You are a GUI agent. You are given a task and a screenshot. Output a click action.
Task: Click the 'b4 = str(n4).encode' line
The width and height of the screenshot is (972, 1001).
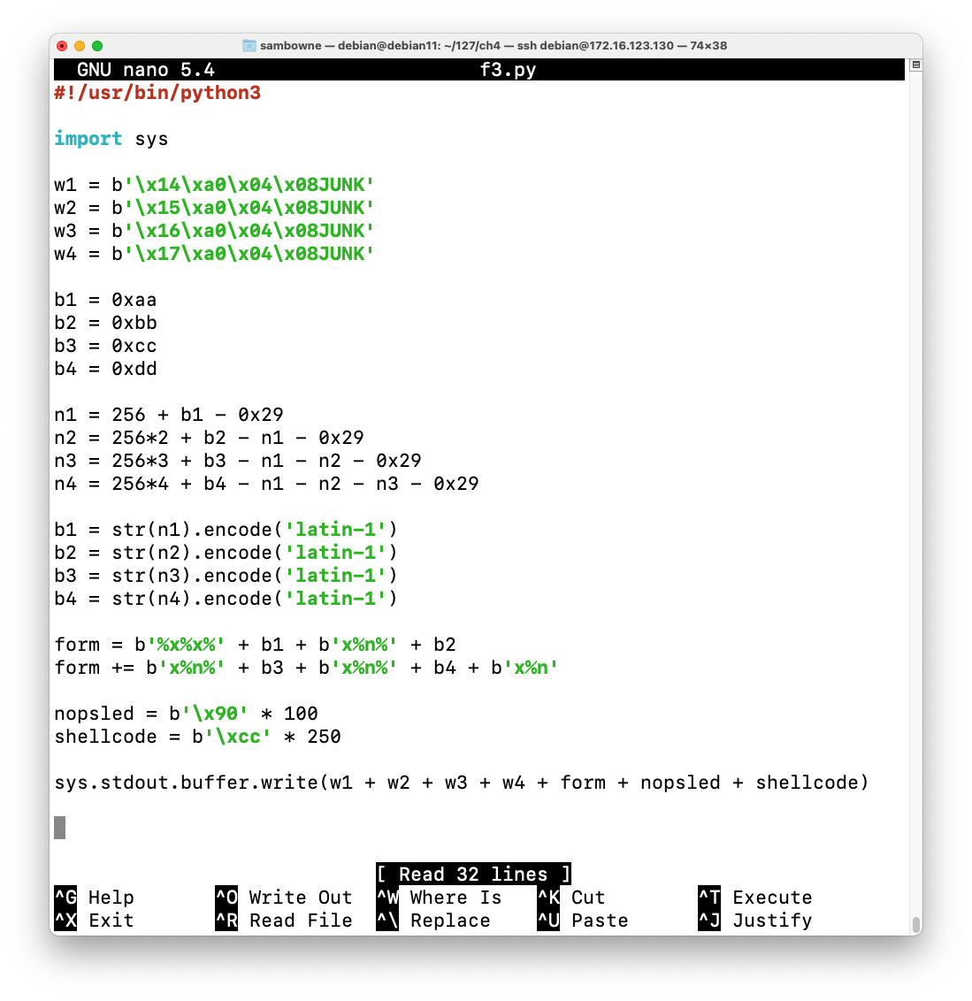pos(226,598)
